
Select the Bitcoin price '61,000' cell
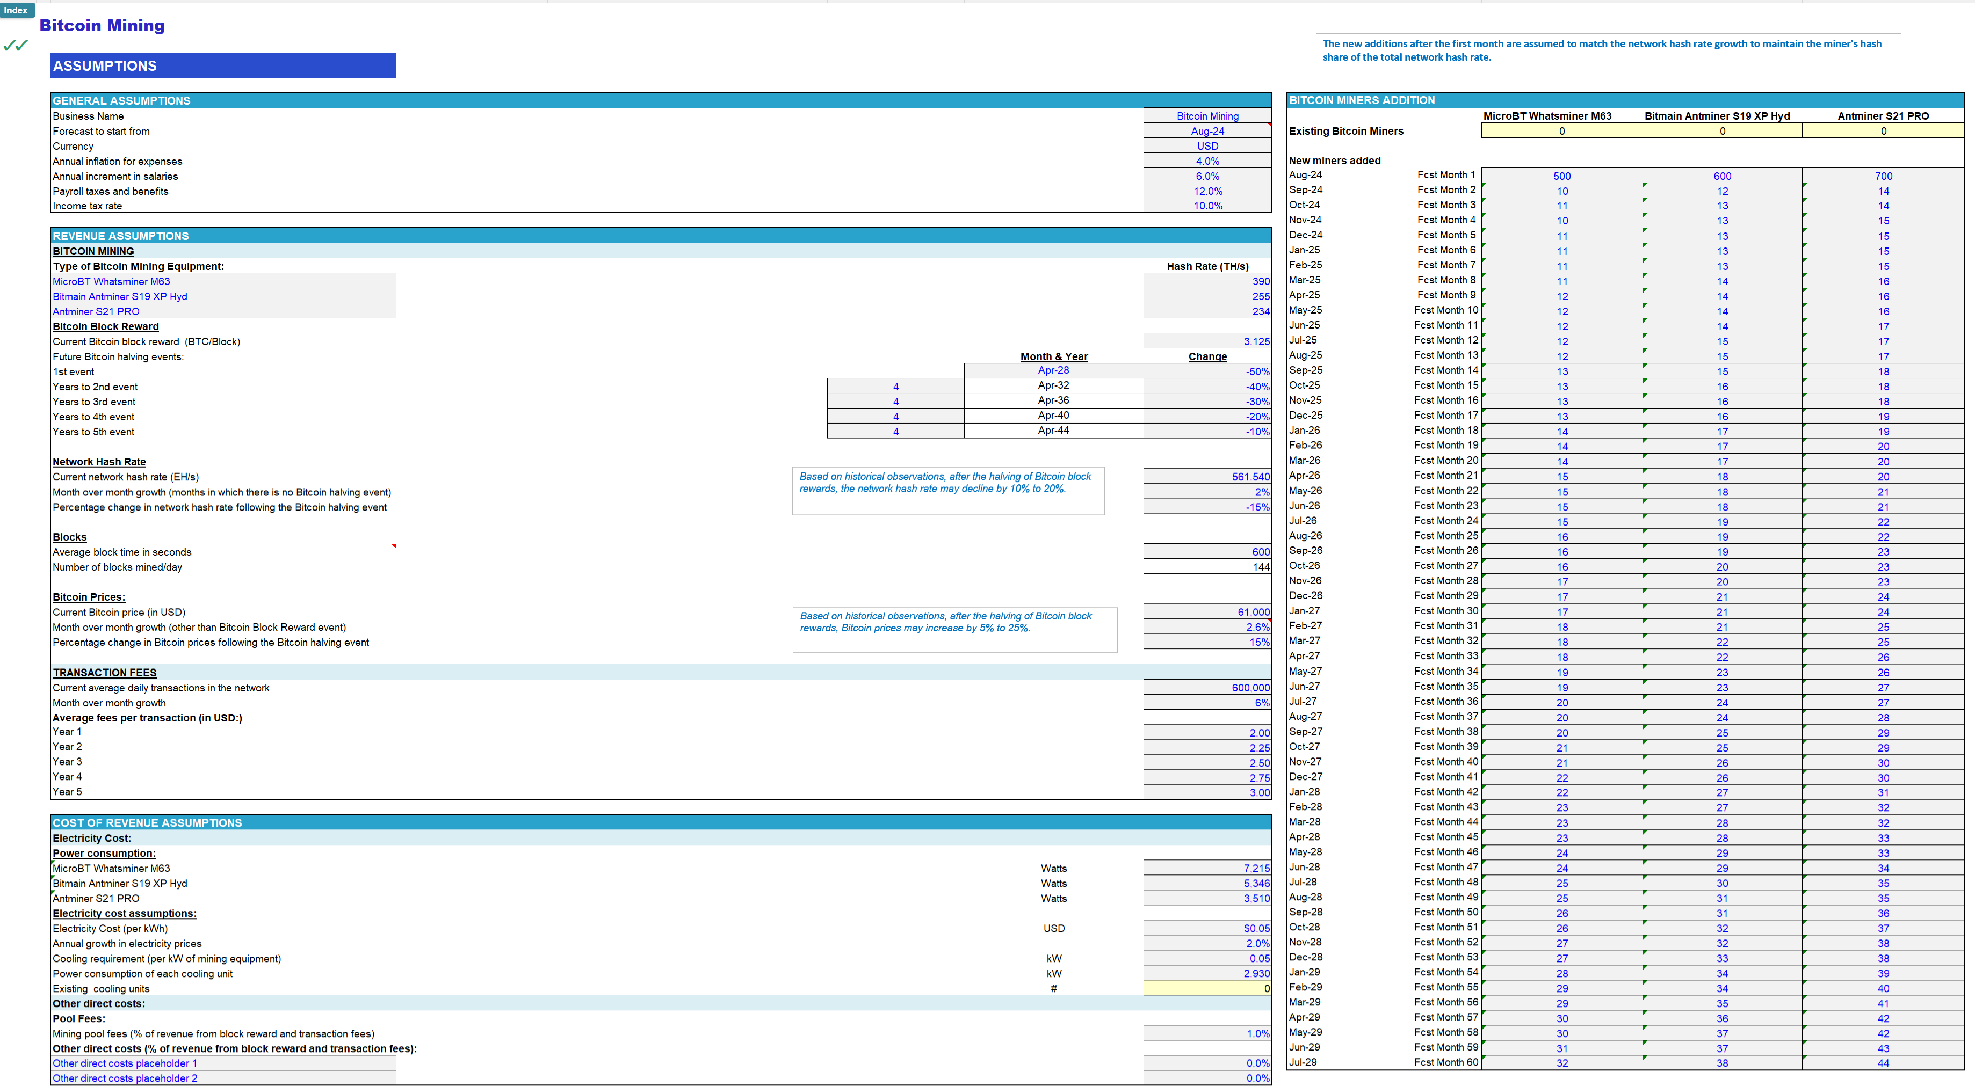pyautogui.click(x=1207, y=611)
